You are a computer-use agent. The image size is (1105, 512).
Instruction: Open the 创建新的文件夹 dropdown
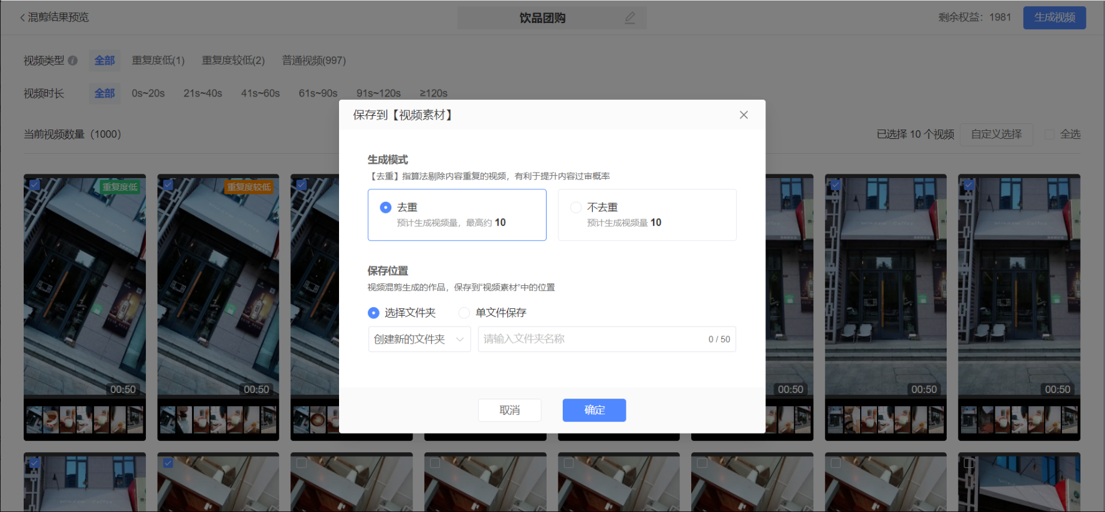(x=419, y=339)
